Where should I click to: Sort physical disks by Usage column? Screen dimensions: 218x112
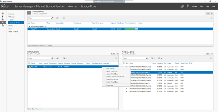[169, 63]
